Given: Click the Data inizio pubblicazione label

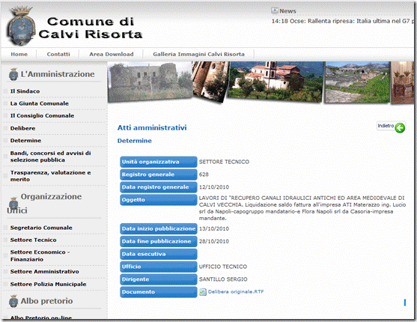Looking at the screenshot, I should [159, 228].
